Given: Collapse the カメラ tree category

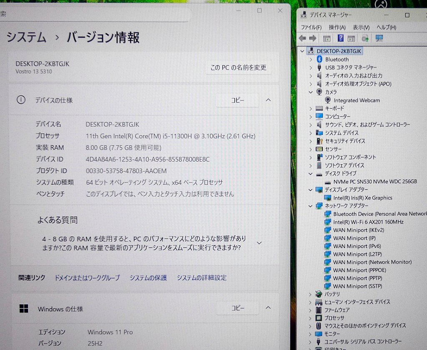Looking at the screenshot, I should [310, 92].
